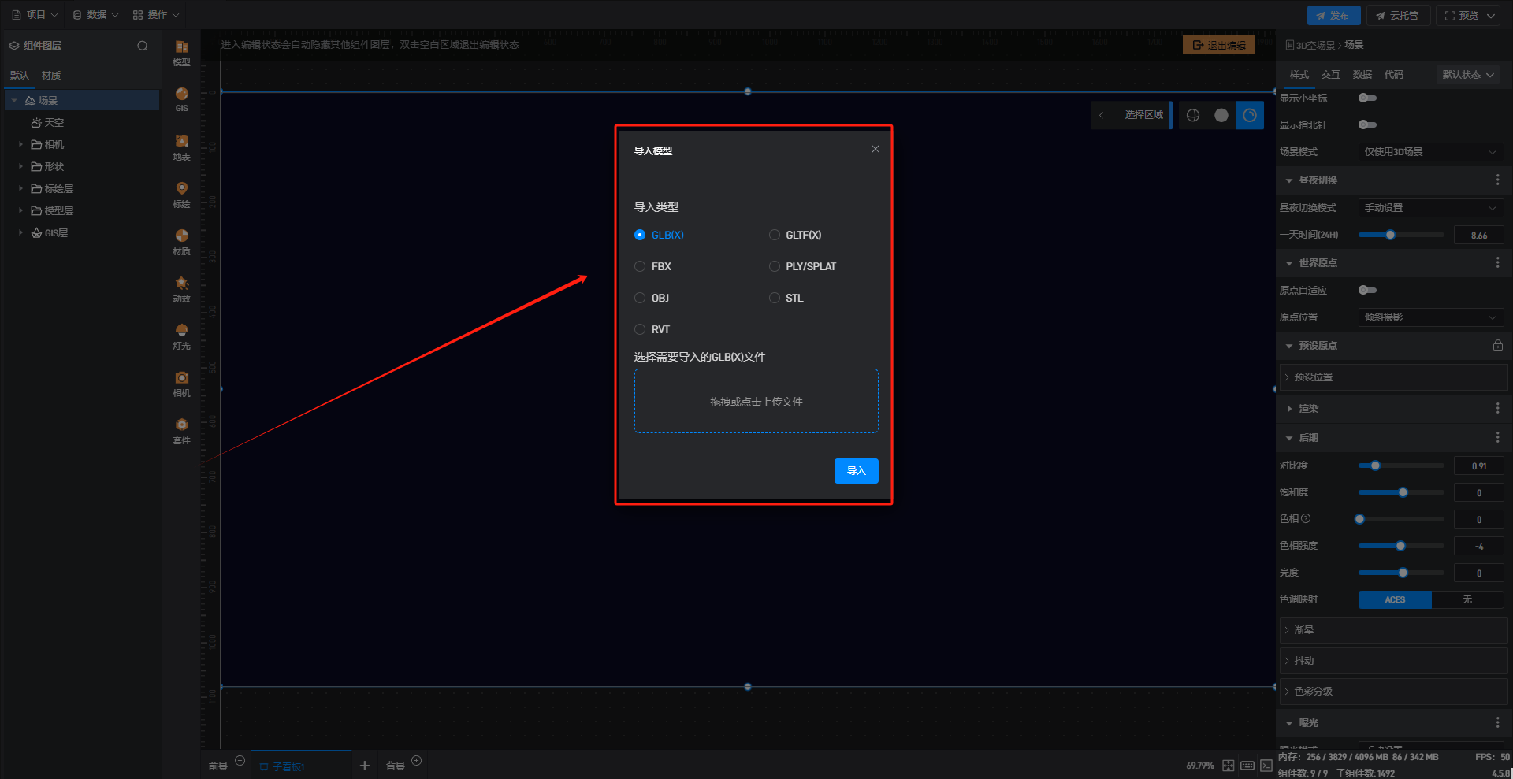Expand the 形状 tree folder
The width and height of the screenshot is (1513, 779).
pyautogui.click(x=20, y=166)
